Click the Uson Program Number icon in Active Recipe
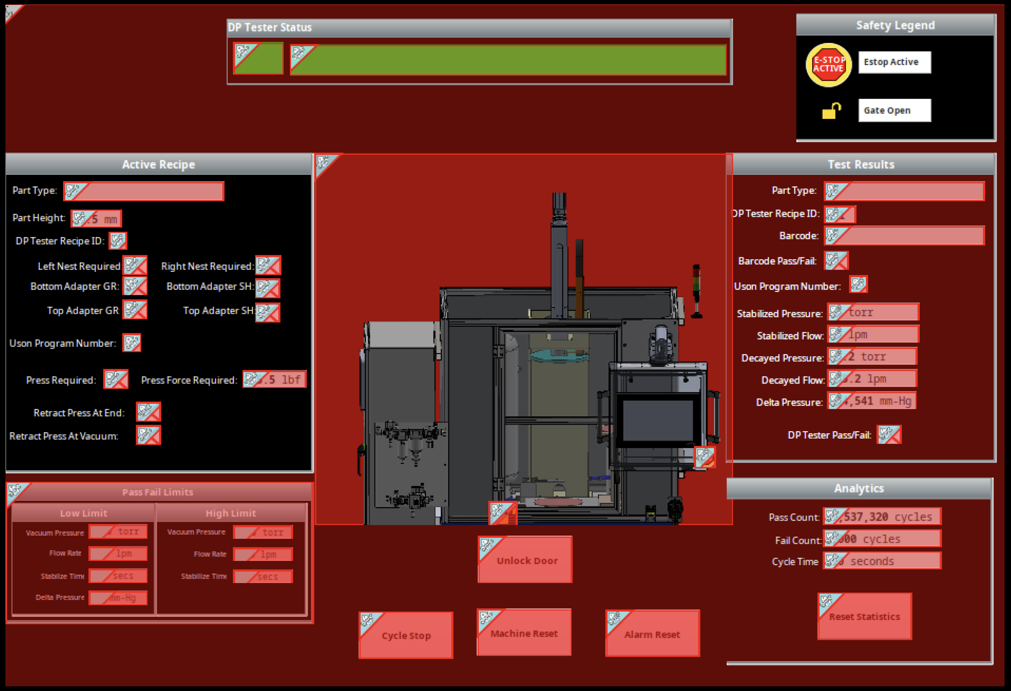Screen dimensions: 1011x691 132,343
